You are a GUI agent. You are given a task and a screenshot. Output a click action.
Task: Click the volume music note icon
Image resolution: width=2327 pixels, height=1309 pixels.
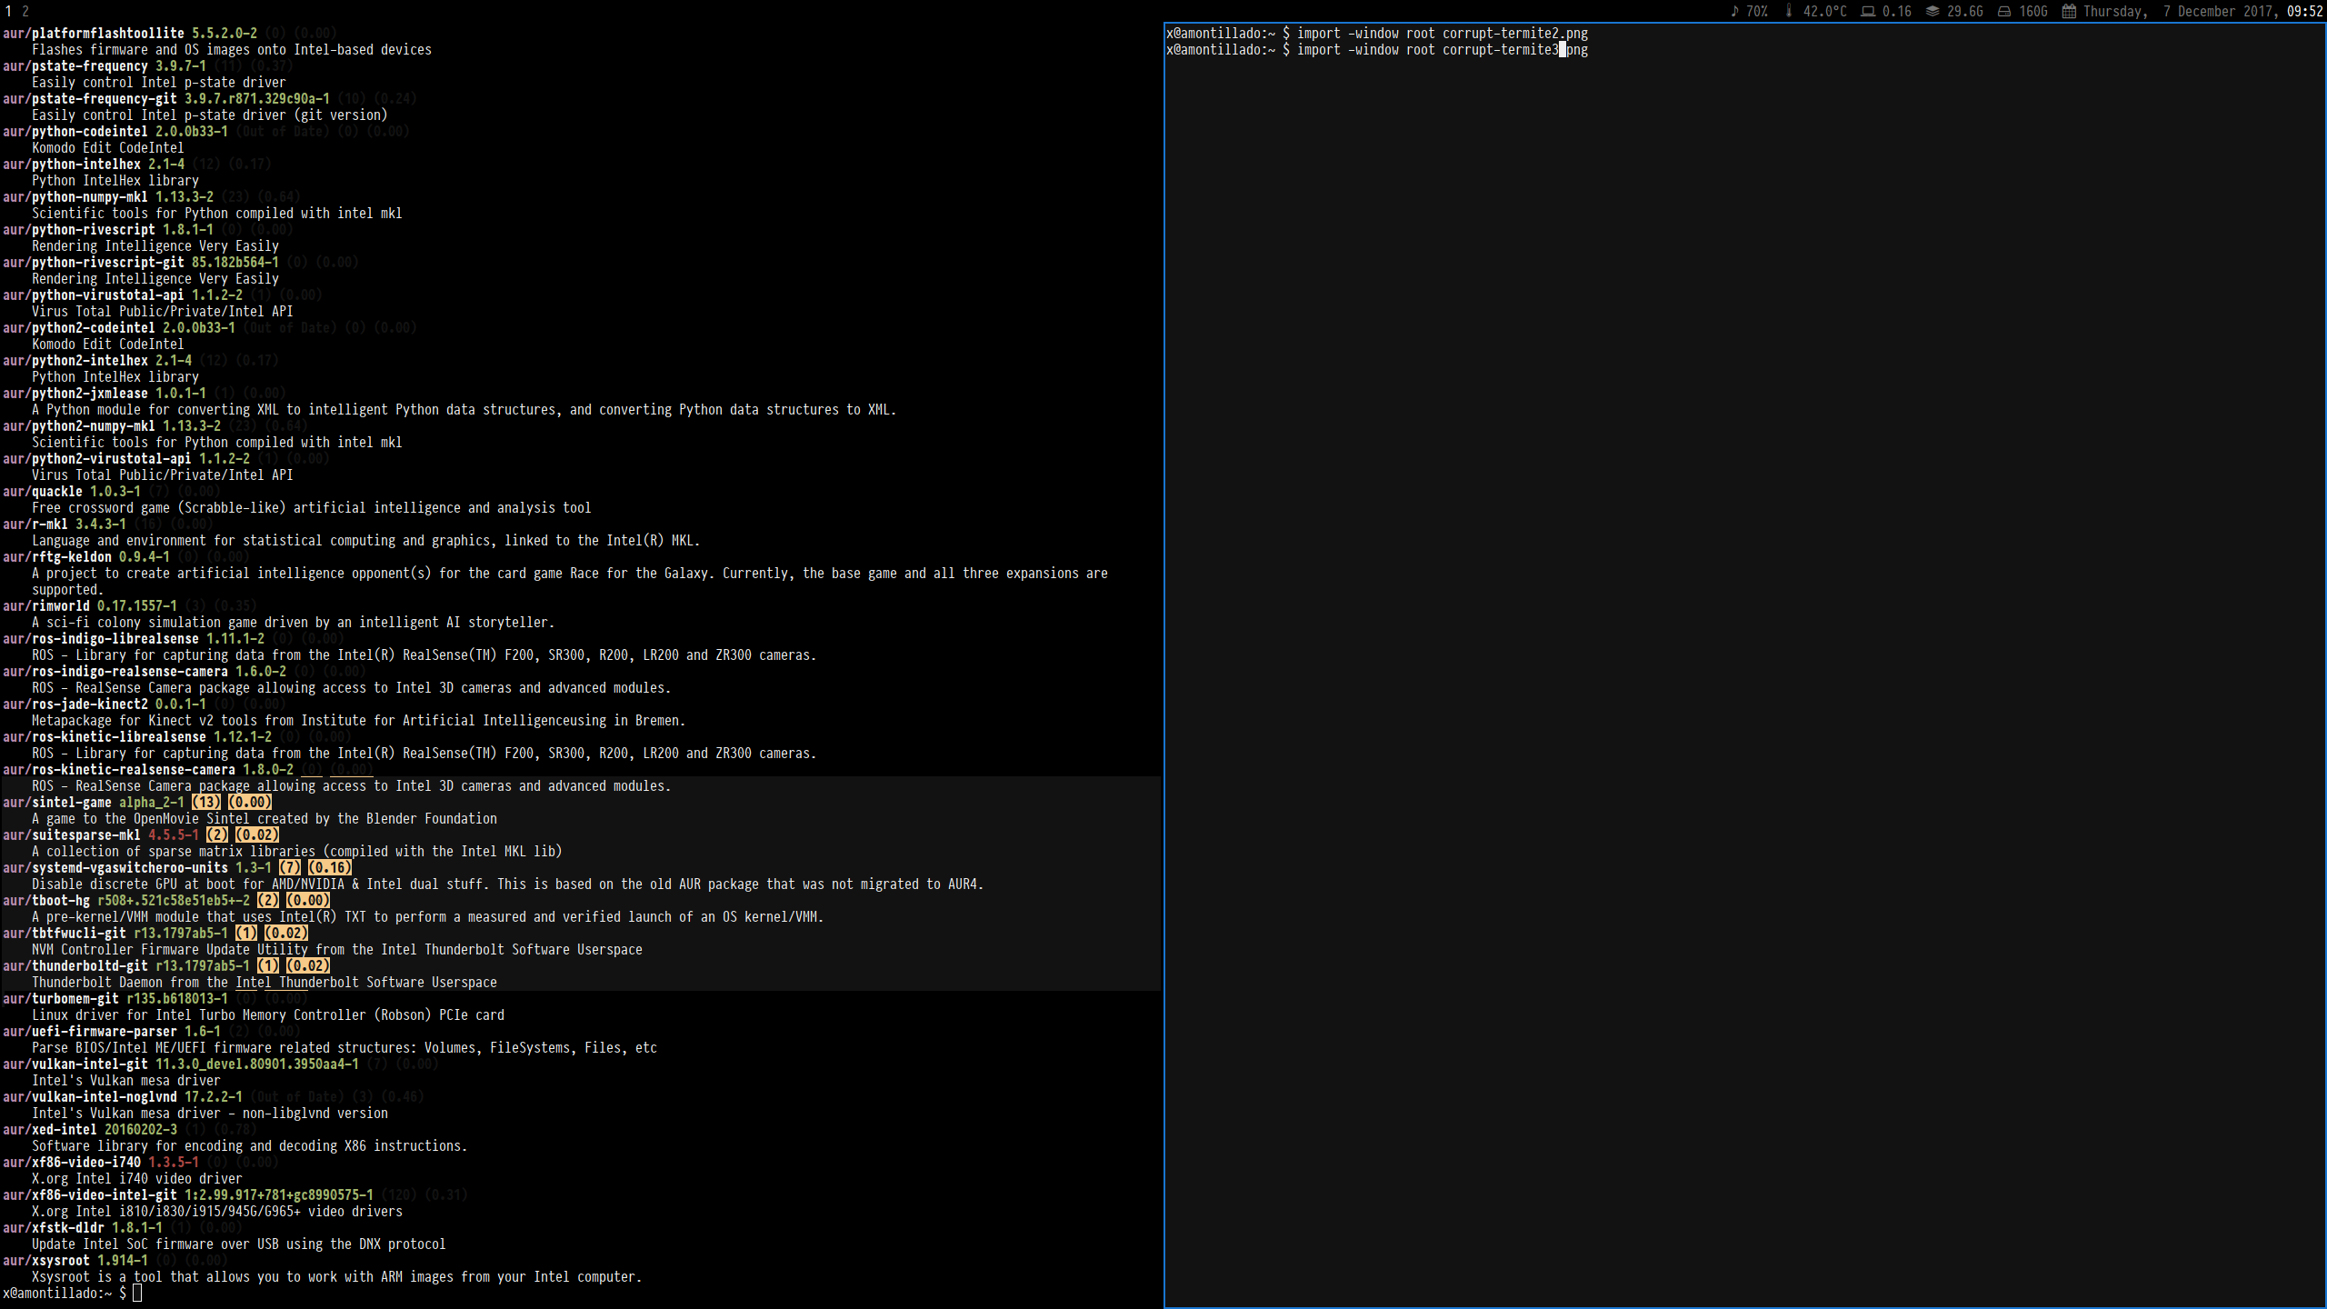[1734, 12]
